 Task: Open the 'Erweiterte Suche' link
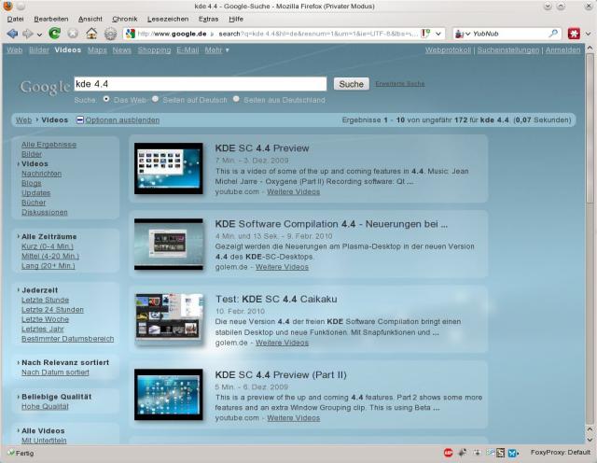tap(400, 83)
